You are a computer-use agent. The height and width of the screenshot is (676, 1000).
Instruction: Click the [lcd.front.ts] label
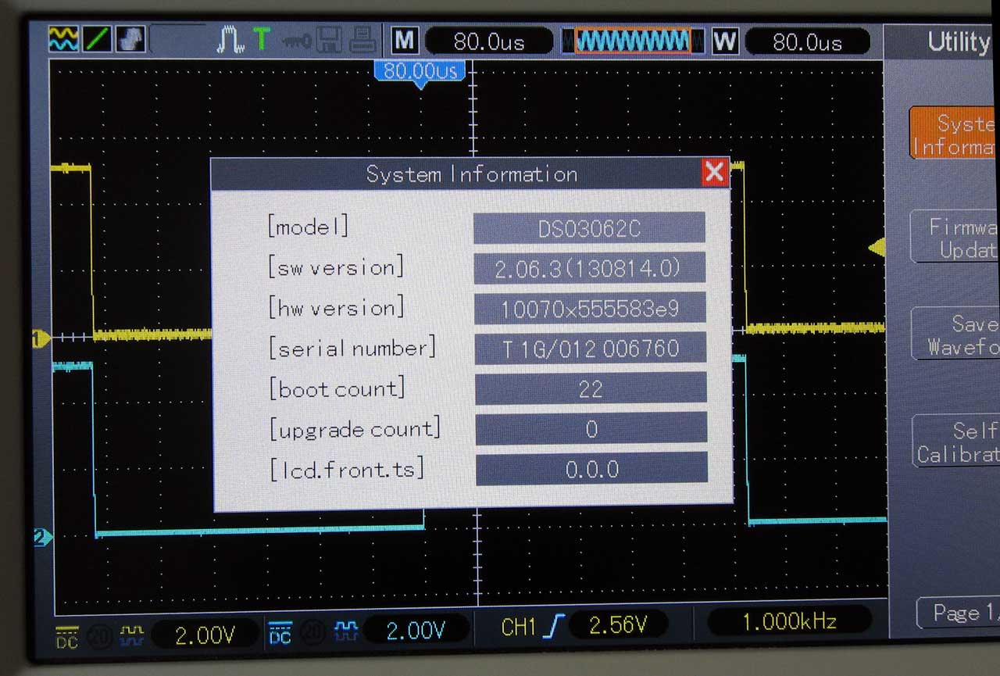pyautogui.click(x=348, y=469)
